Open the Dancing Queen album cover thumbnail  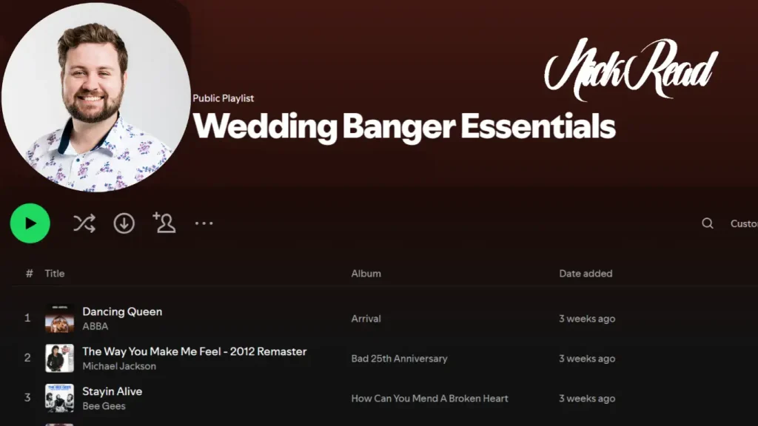point(59,318)
